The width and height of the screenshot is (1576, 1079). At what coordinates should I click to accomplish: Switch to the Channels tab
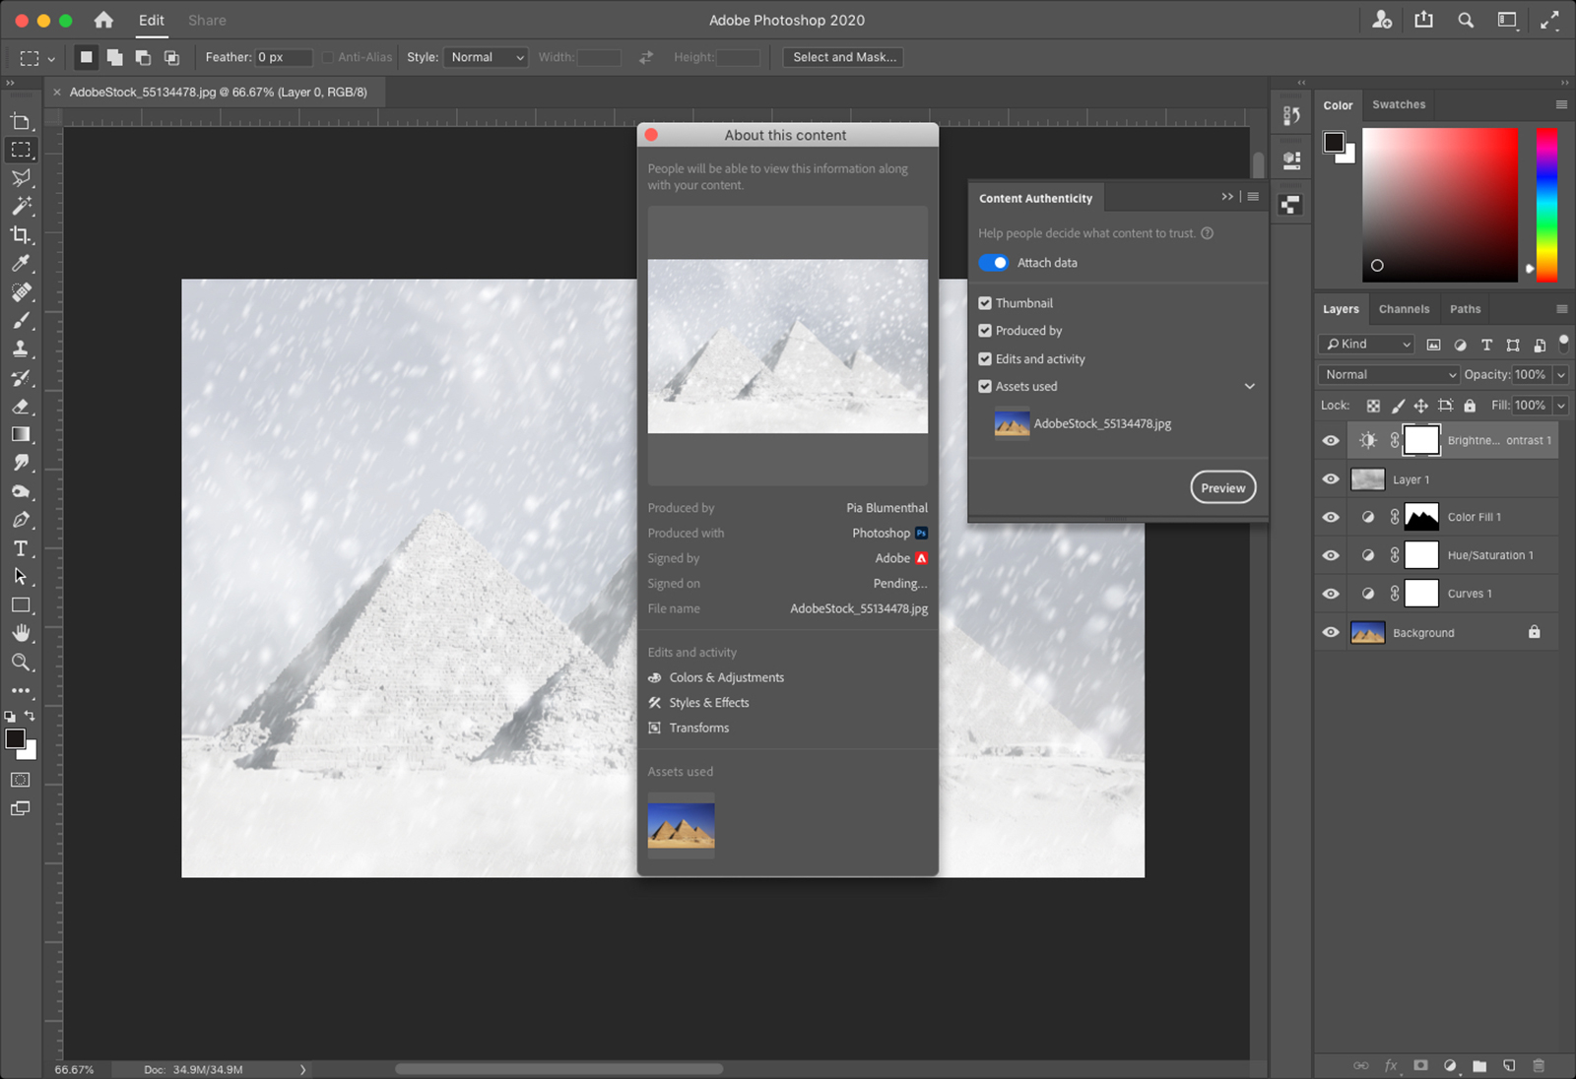(1404, 308)
